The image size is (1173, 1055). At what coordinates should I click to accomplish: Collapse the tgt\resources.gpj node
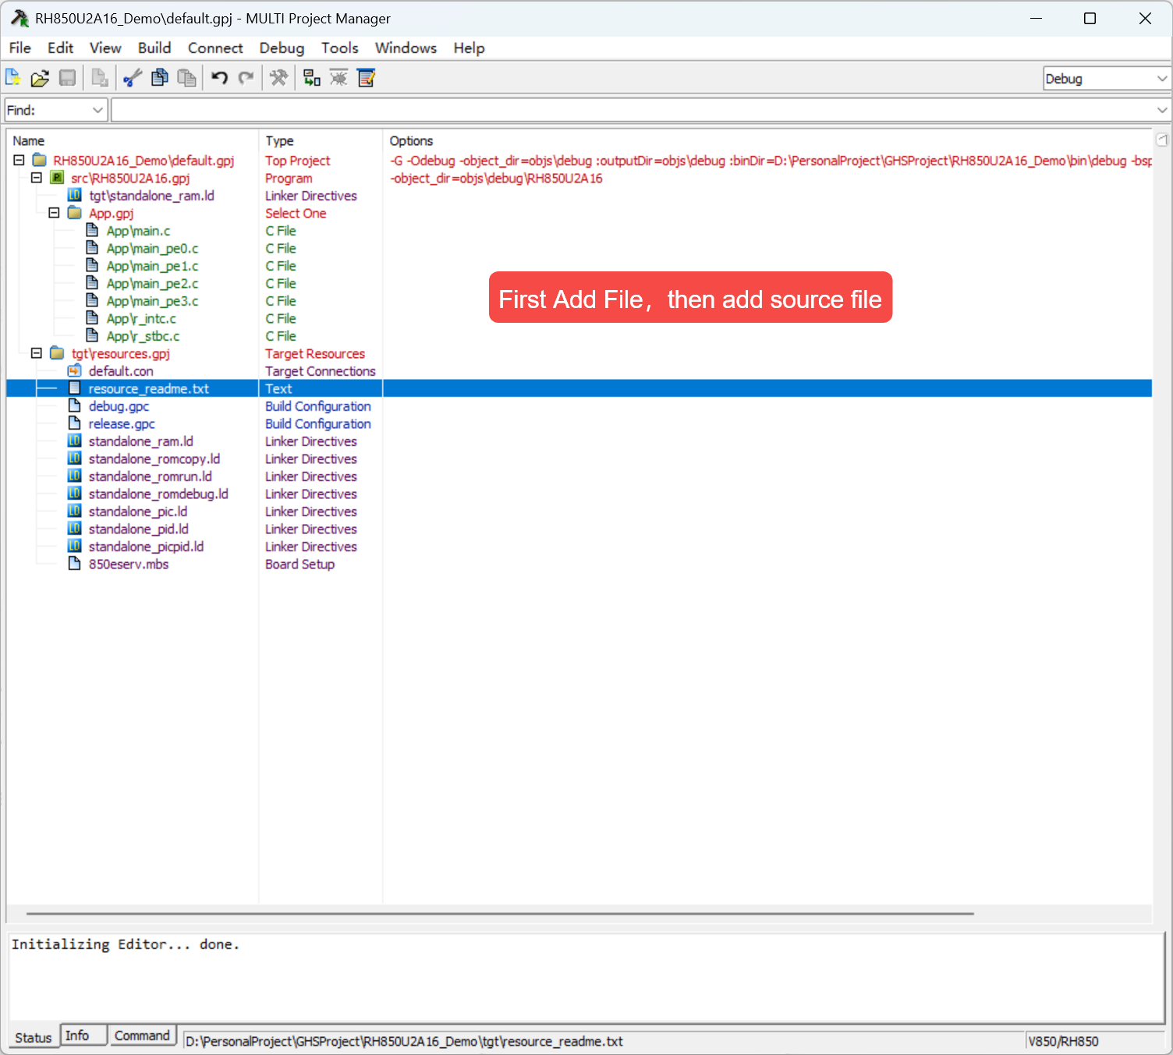36,353
